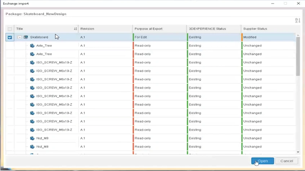The image size is (305, 171).
Task: Click the Purpose at Export column header
Action: tap(159, 29)
